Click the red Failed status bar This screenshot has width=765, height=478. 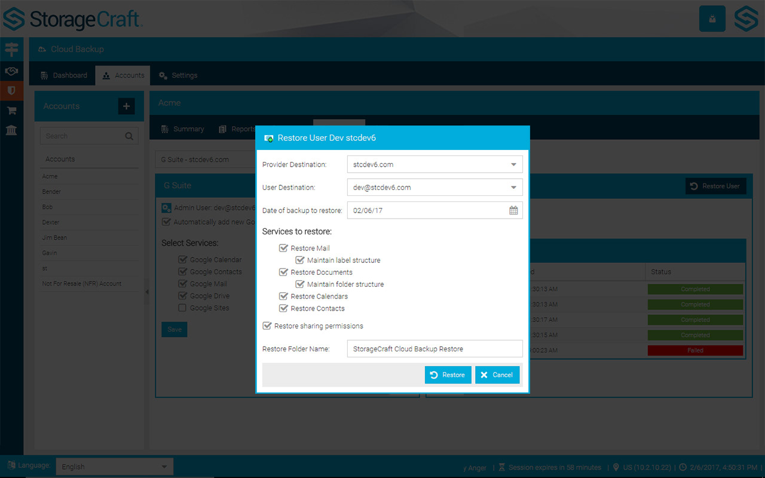pyautogui.click(x=695, y=350)
